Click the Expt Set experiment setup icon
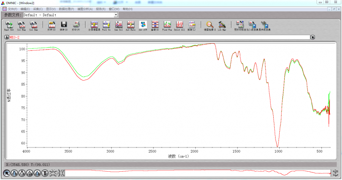Screen dimensions: 342x180 click(x=9, y=25)
